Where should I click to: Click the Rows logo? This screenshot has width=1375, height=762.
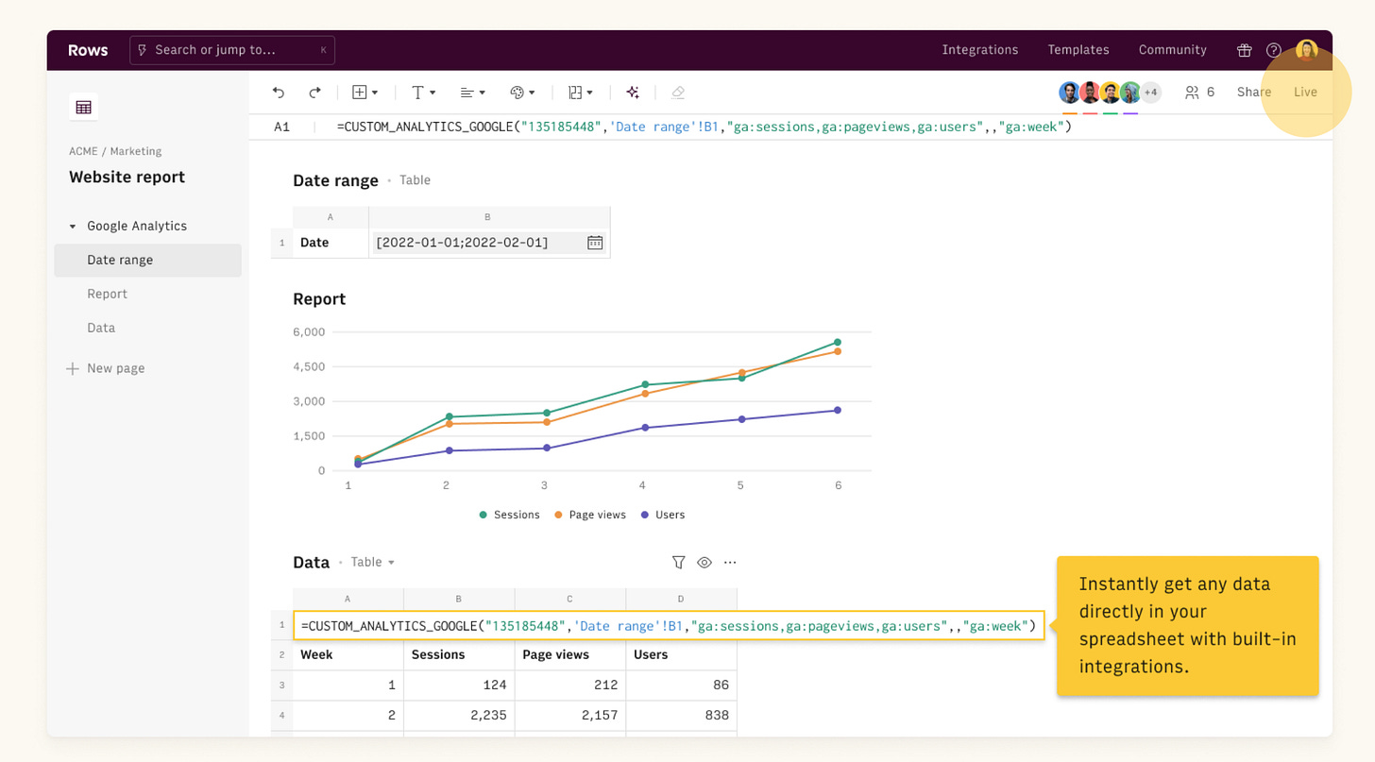point(88,50)
